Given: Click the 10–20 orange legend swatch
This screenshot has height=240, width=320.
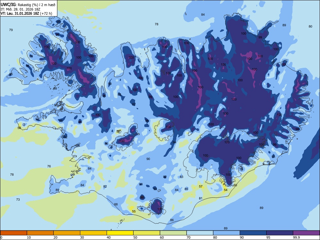Looking at the screenshot, I should click(x=40, y=233).
